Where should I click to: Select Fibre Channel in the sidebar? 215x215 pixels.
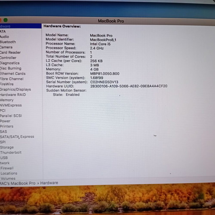12,79
